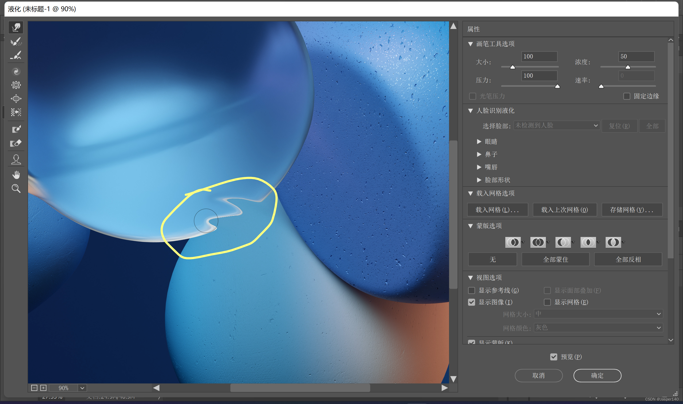
Task: Open the 选择脸部 dropdown
Action: (557, 125)
